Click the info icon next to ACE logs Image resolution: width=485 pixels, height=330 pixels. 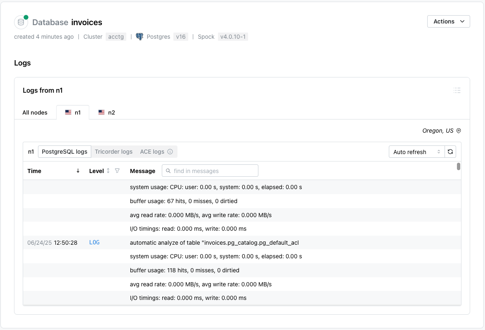click(170, 151)
